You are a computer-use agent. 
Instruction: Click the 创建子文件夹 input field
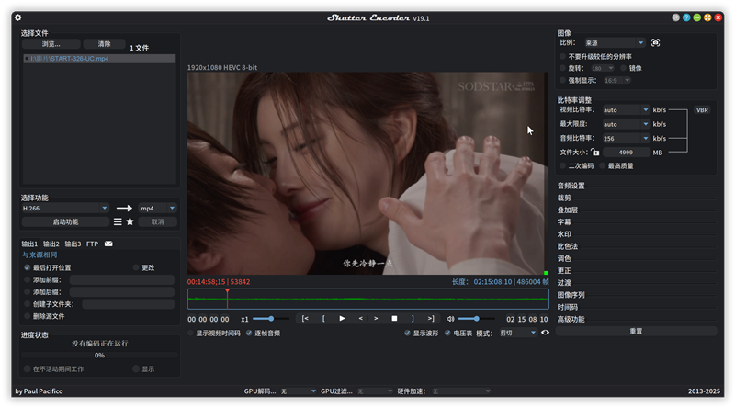pyautogui.click(x=129, y=304)
